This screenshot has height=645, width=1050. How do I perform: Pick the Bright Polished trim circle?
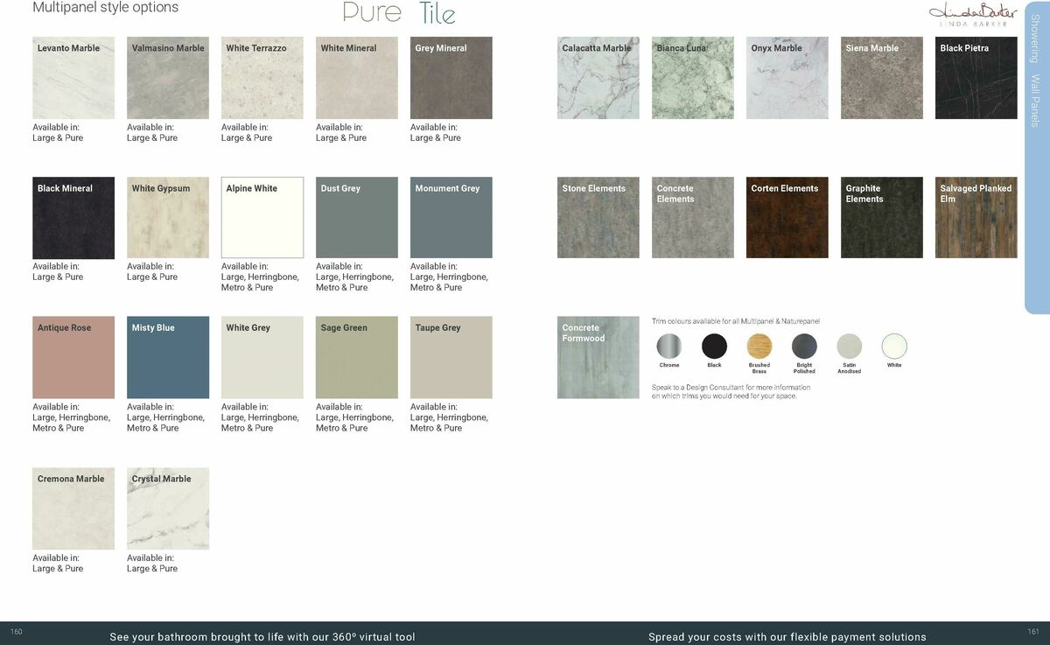804,347
